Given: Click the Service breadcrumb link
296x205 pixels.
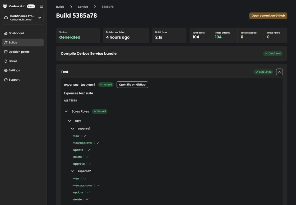Looking at the screenshot, I should 83,7.
